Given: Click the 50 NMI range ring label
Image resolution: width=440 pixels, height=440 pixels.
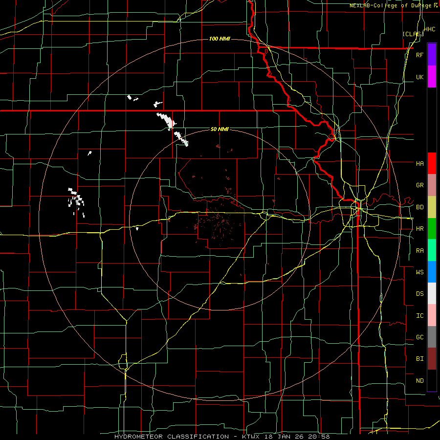Looking at the screenshot, I should click(220, 129).
